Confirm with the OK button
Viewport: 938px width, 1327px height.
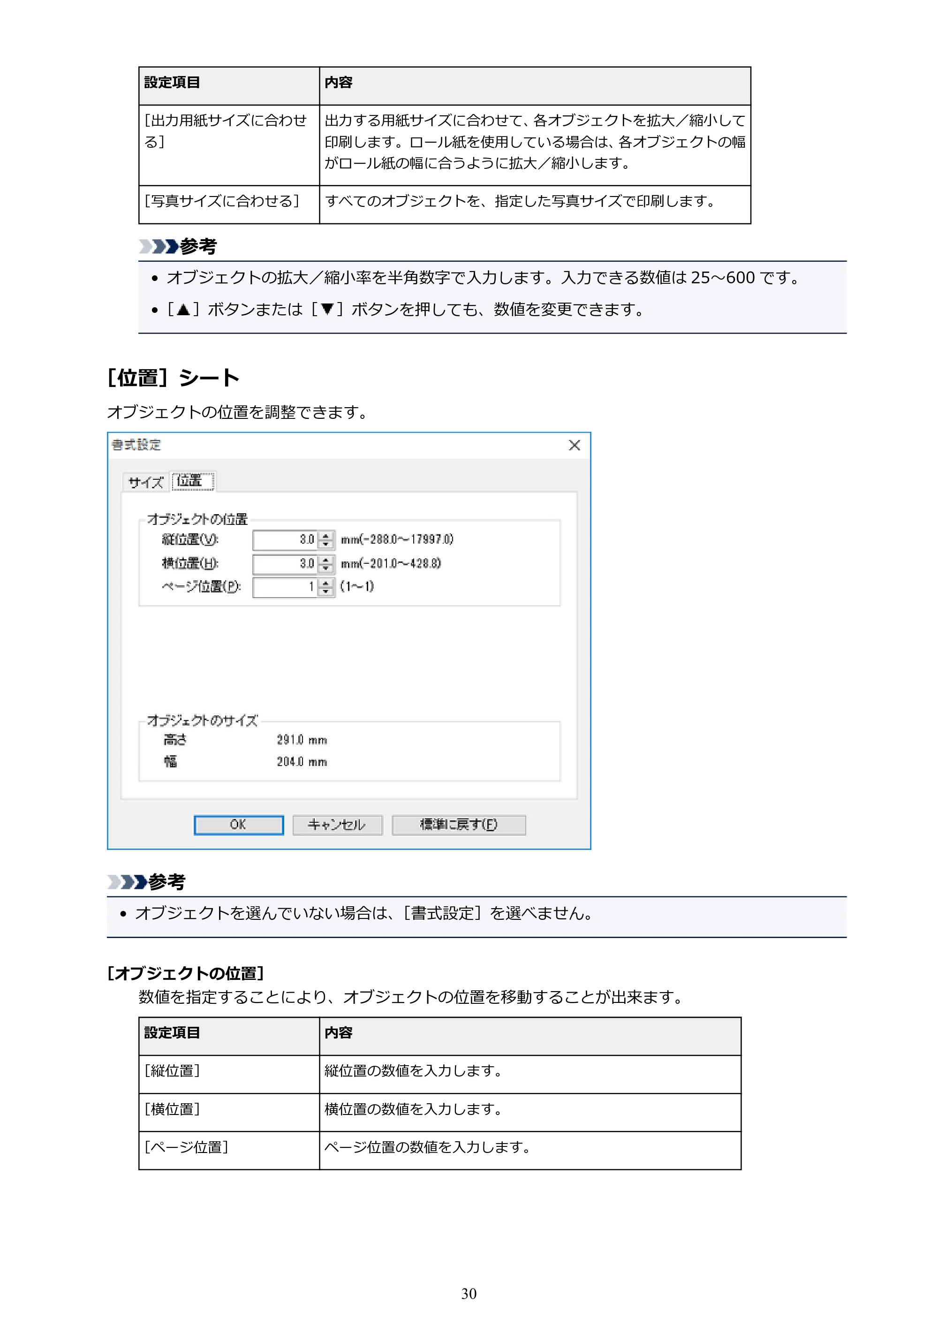[239, 825]
